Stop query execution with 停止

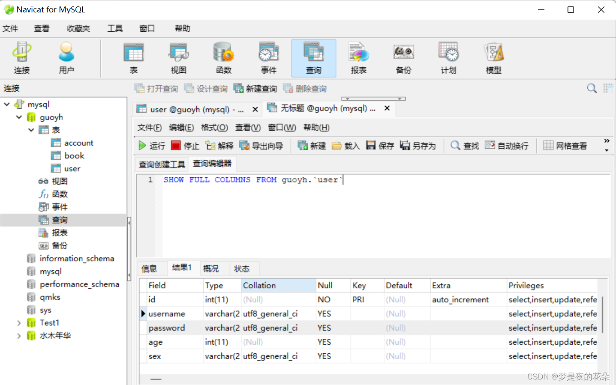[x=185, y=146]
